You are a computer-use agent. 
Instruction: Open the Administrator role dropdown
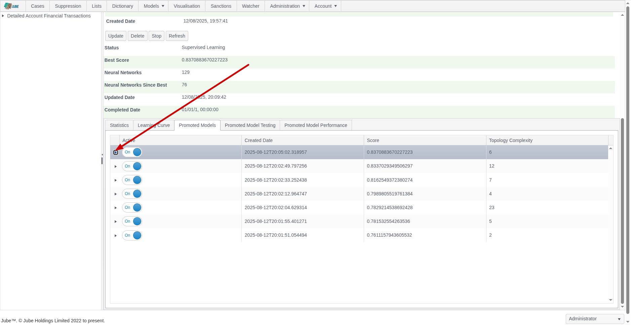click(595, 319)
